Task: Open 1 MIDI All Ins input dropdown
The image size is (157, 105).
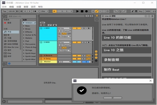Action: click(x=64, y=28)
